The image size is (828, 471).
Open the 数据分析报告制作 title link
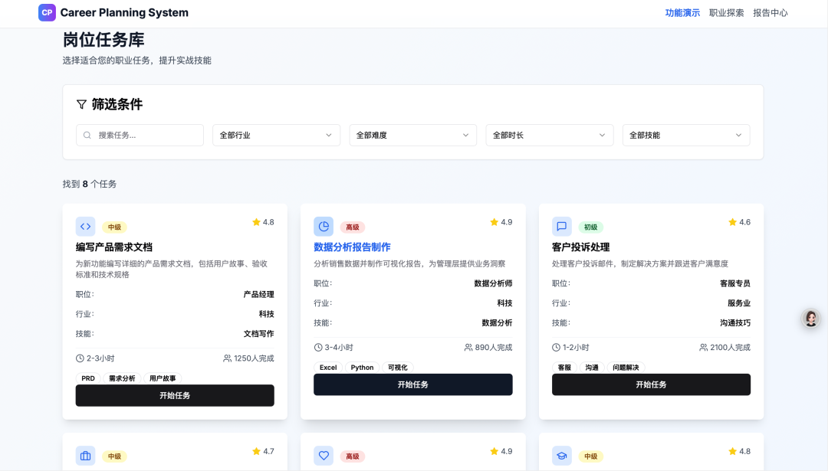click(352, 247)
